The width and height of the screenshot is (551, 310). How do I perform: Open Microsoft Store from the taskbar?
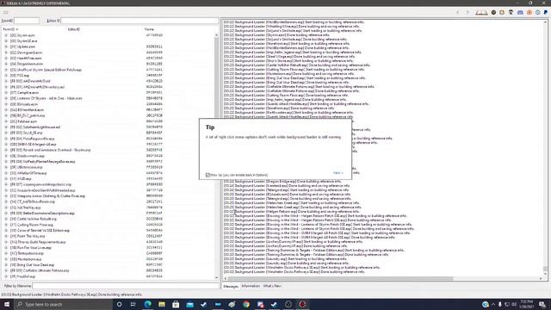click(176, 304)
